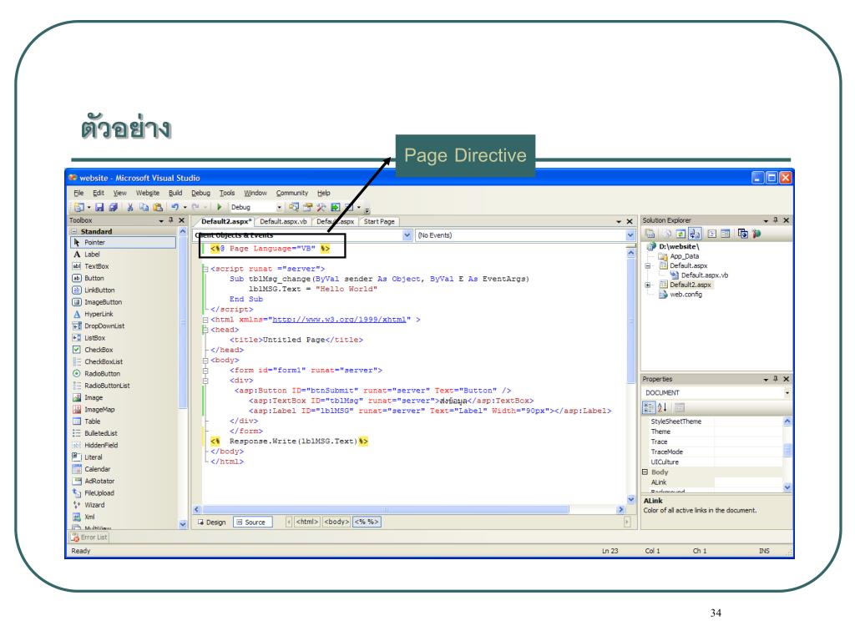Switch to the Start Page tab

[379, 222]
